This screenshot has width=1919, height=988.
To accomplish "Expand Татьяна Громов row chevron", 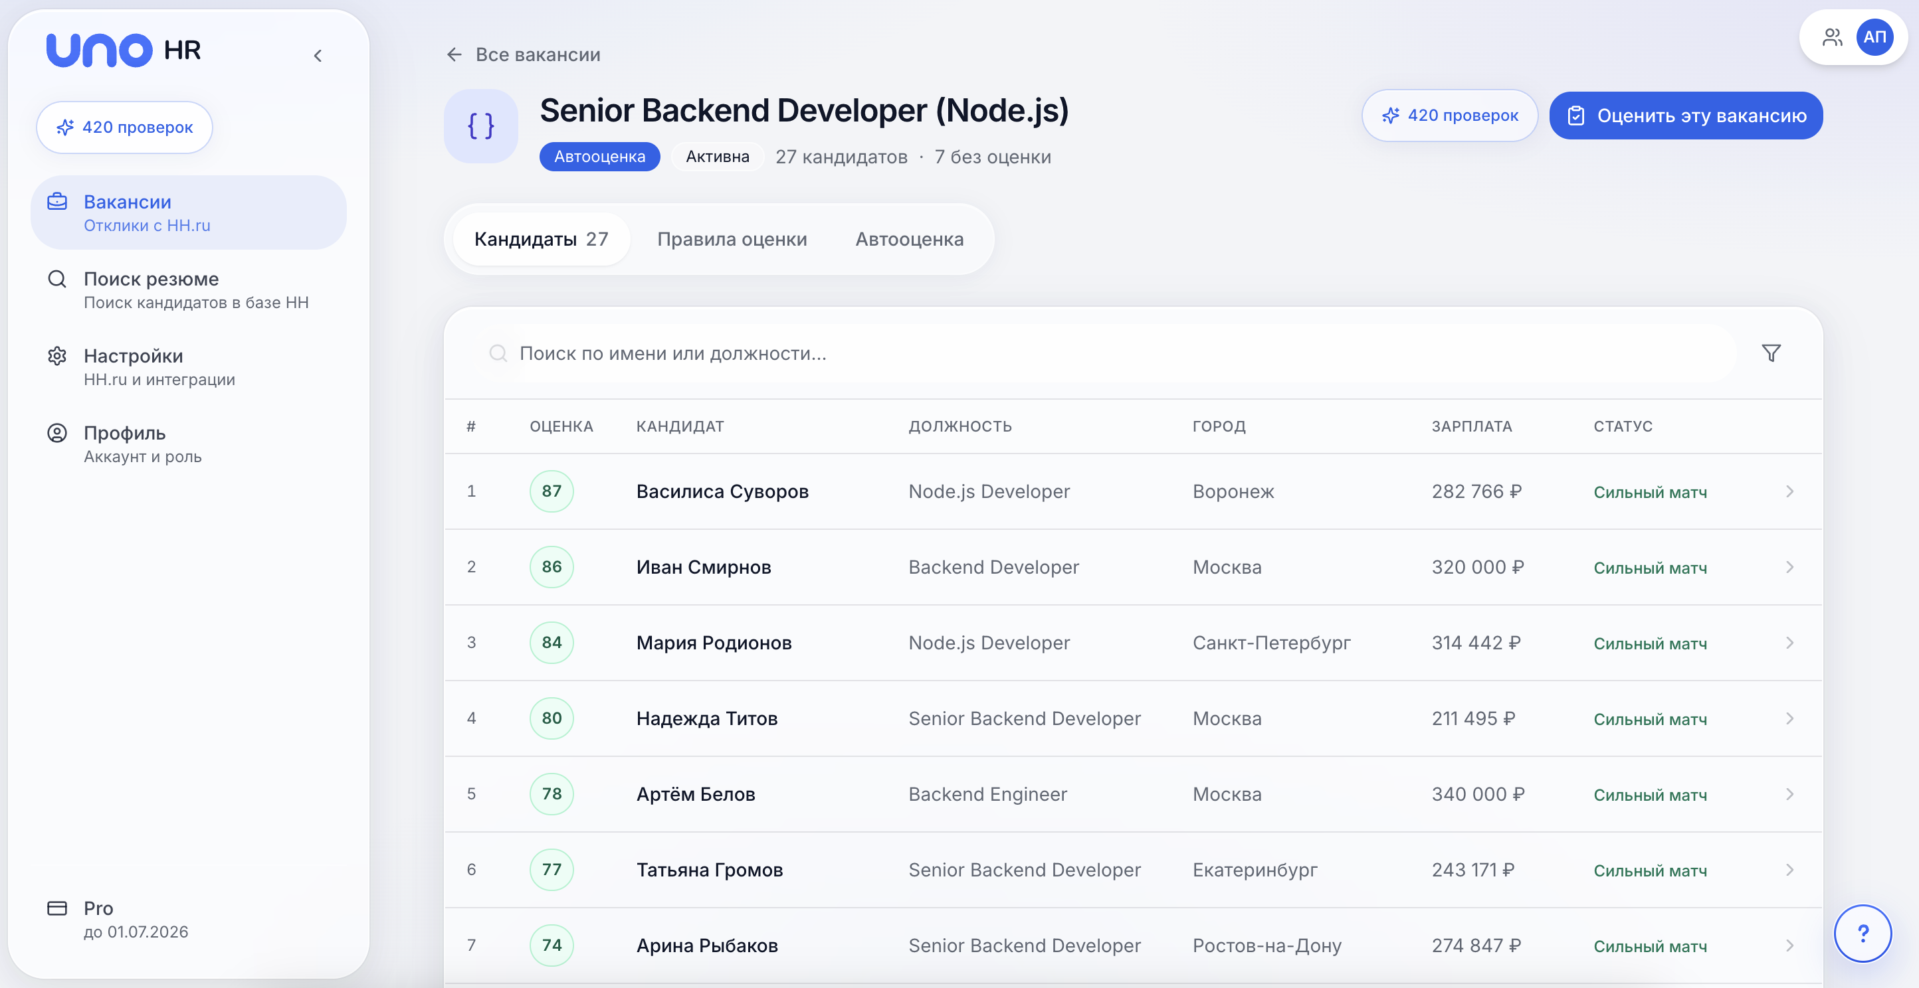I will [x=1789, y=870].
